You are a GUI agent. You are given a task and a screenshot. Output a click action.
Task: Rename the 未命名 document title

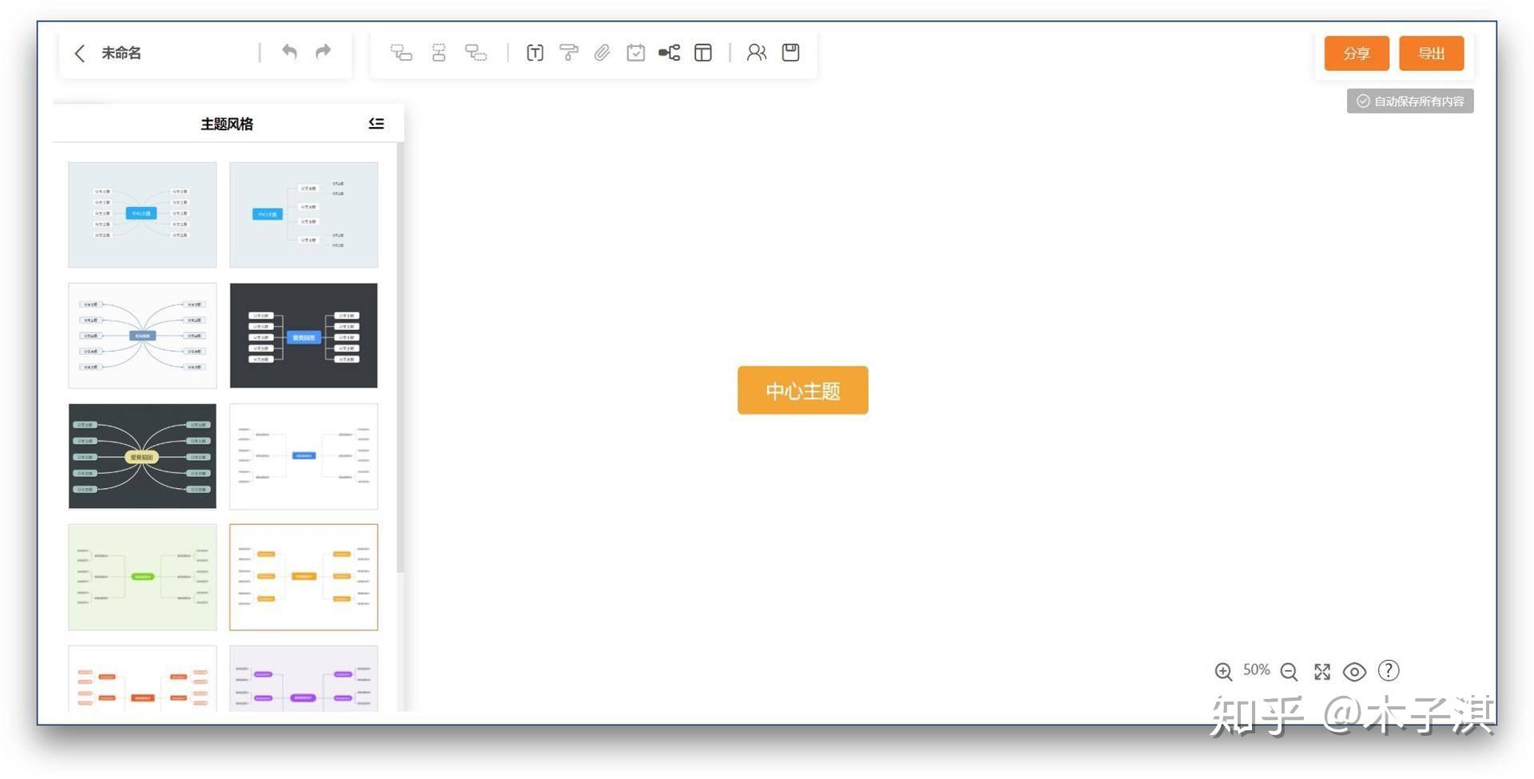pyautogui.click(x=121, y=53)
